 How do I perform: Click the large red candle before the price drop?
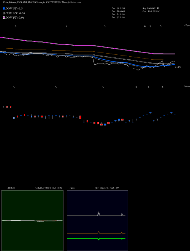pos(81,117)
